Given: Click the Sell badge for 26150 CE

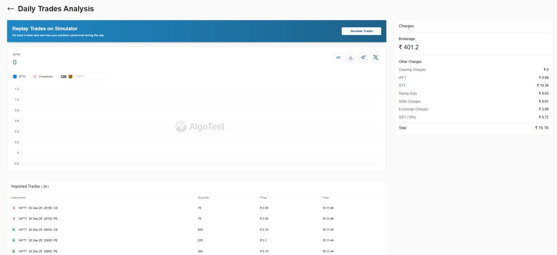Looking at the screenshot, I should (13, 208).
